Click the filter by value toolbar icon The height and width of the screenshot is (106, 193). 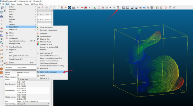[x=102, y=8]
